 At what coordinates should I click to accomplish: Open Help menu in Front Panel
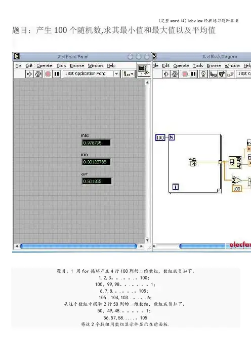pos(111,65)
